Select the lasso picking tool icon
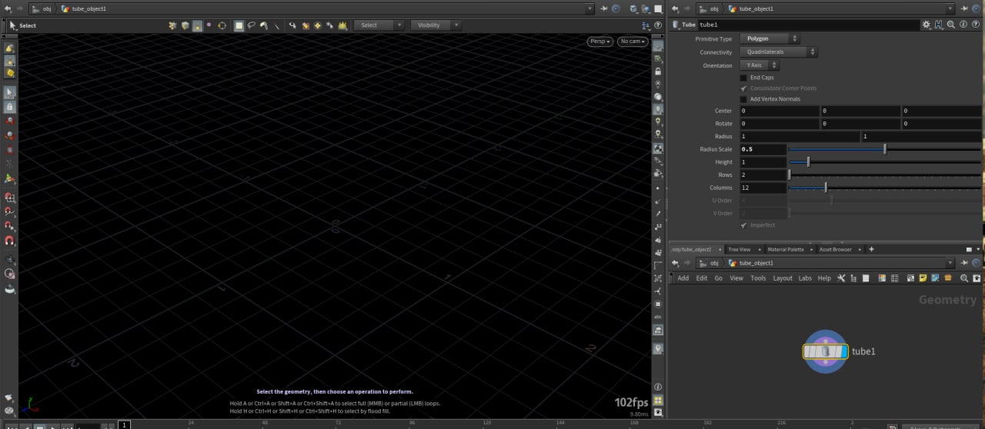The width and height of the screenshot is (985, 429). pyautogui.click(x=252, y=25)
